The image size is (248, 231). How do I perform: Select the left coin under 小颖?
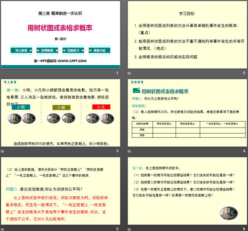[53, 118]
